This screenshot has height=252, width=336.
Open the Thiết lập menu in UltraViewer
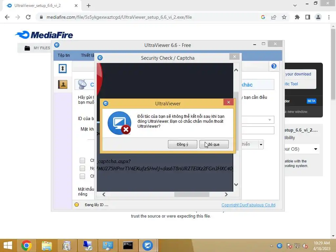coord(87,55)
